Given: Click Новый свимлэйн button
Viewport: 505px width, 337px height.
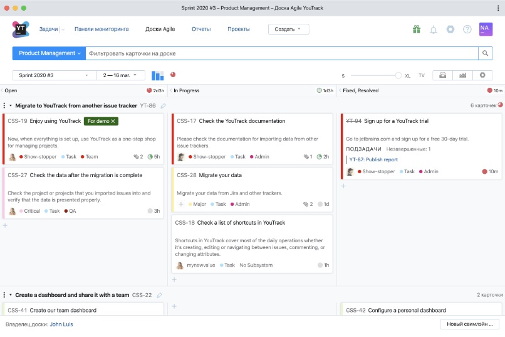Looking at the screenshot, I should coord(469,324).
